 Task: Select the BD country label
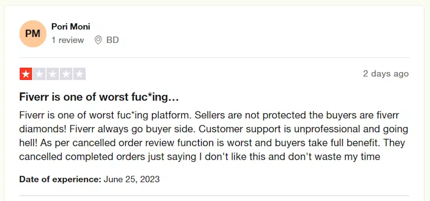[x=112, y=40]
